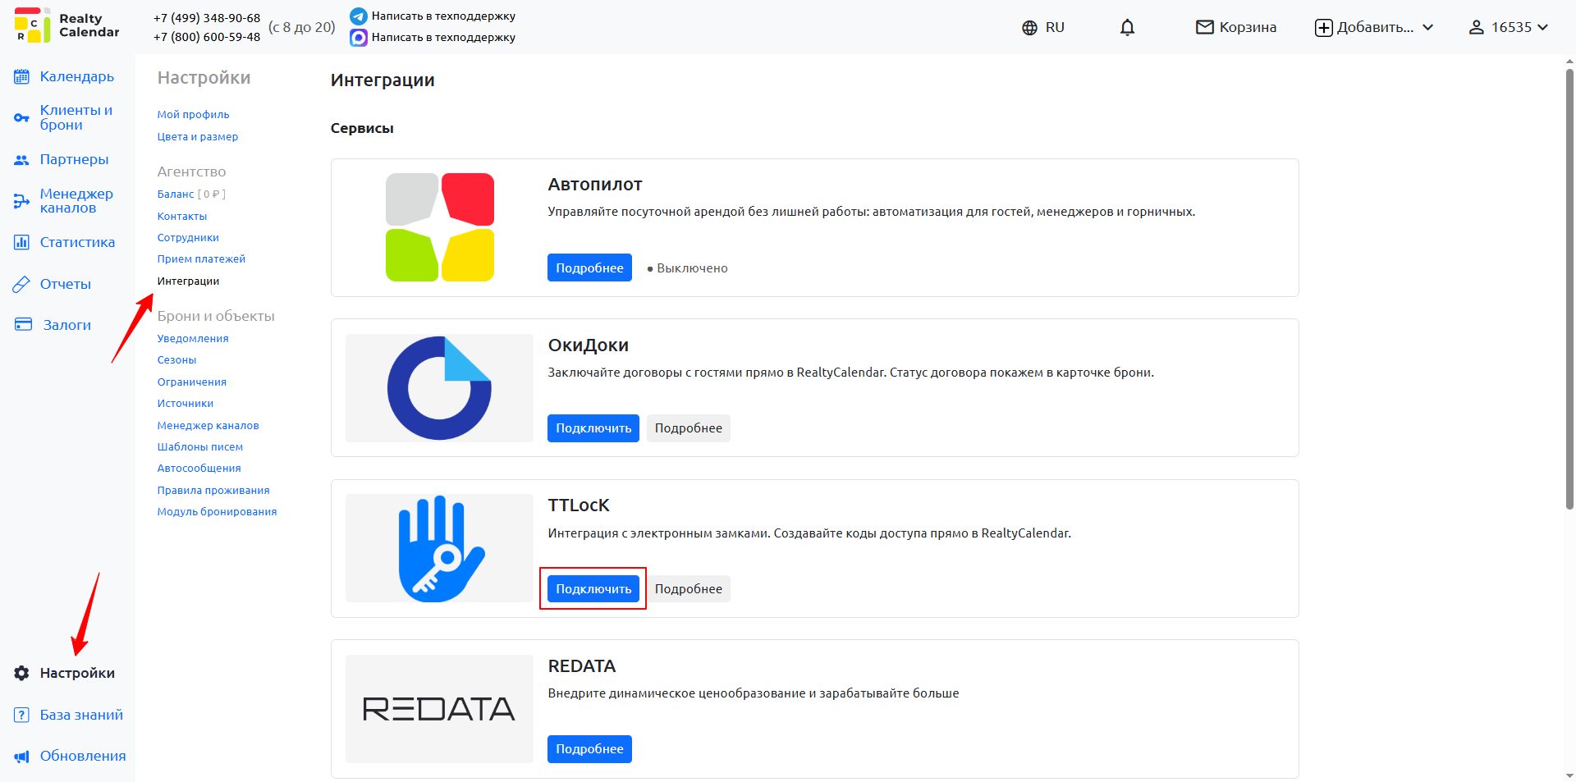
Task: Open Источники settings link
Action: click(186, 404)
